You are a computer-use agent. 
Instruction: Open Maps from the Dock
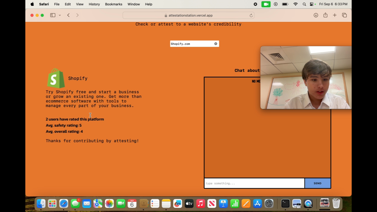coord(98,203)
